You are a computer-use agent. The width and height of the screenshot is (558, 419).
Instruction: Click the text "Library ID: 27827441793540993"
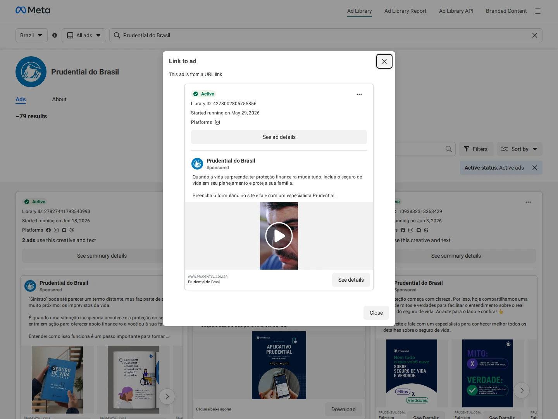point(56,211)
